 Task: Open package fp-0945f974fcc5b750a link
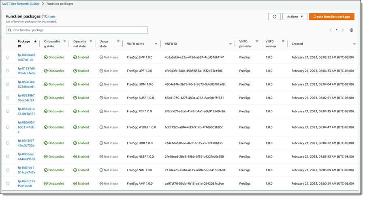click(x=26, y=143)
